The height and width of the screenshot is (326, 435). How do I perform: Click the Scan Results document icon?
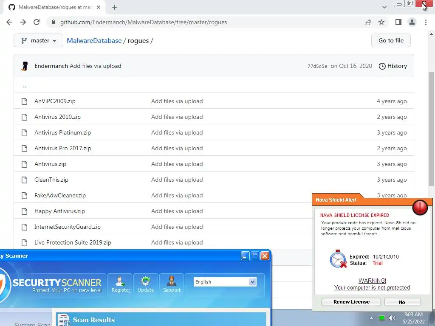click(x=64, y=320)
